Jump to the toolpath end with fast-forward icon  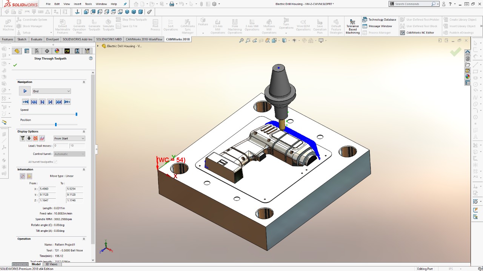click(67, 102)
